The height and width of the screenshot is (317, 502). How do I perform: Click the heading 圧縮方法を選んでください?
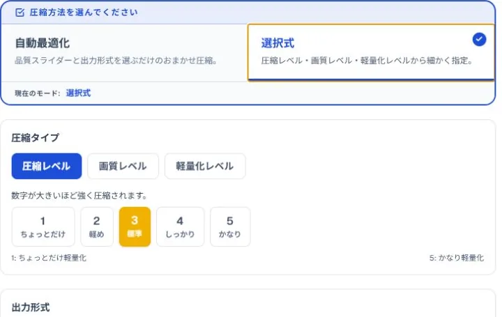(x=84, y=13)
